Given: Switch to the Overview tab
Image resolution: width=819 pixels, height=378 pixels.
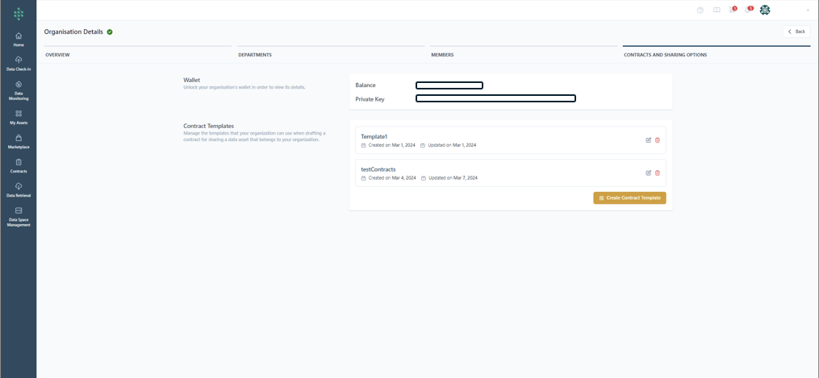Looking at the screenshot, I should click(x=57, y=55).
